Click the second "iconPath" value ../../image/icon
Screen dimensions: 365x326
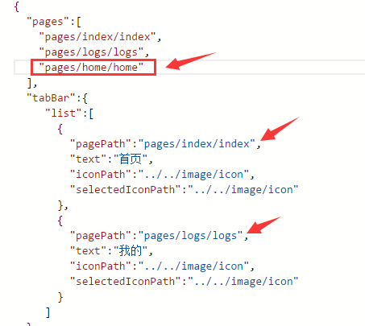pyautogui.click(x=193, y=266)
